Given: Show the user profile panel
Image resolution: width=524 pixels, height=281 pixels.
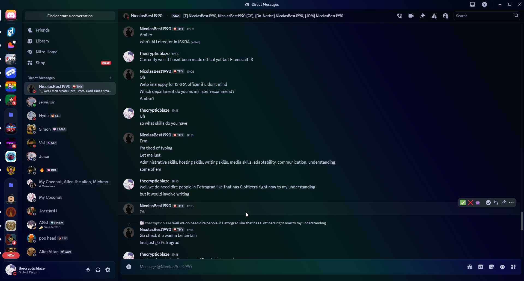Looking at the screenshot, I should point(445,16).
